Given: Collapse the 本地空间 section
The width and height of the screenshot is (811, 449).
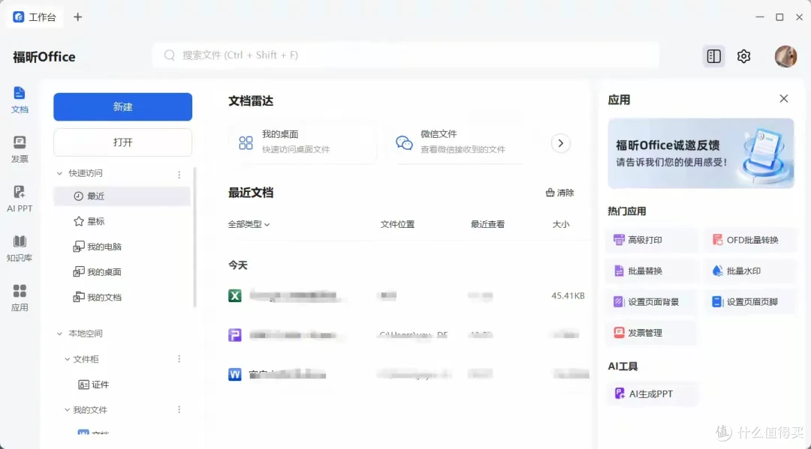Looking at the screenshot, I should pyautogui.click(x=59, y=334).
